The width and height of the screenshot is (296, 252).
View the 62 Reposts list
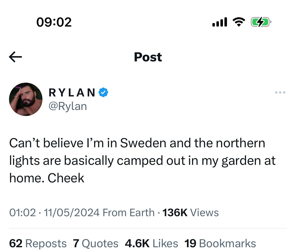point(38,243)
